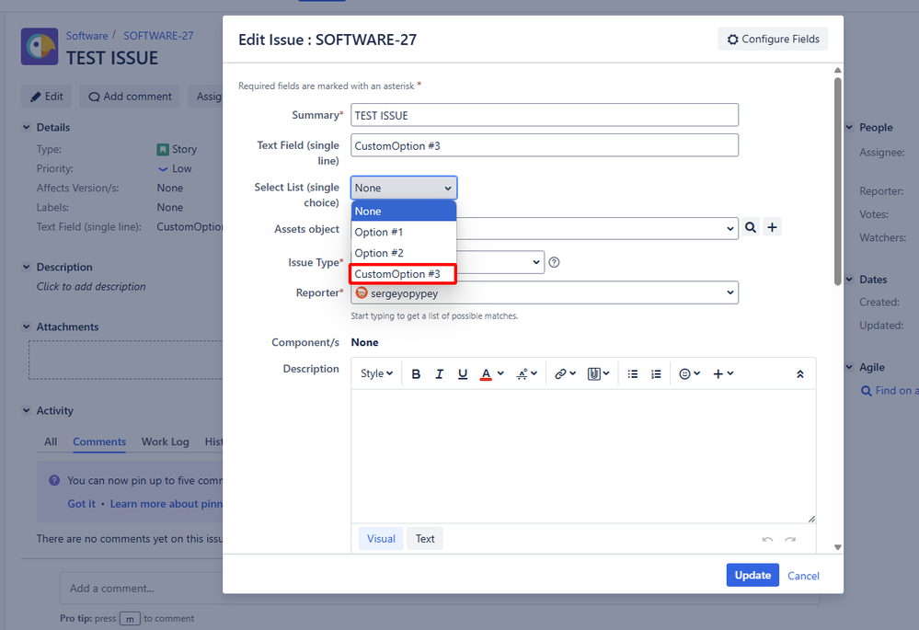Click into the Summary field
This screenshot has height=630, width=919.
click(545, 115)
